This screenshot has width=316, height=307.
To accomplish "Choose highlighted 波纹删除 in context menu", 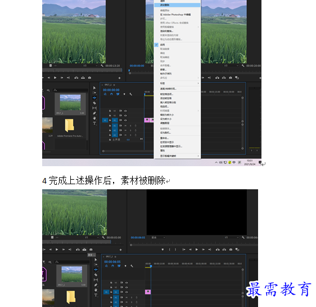I will (x=177, y=5).
